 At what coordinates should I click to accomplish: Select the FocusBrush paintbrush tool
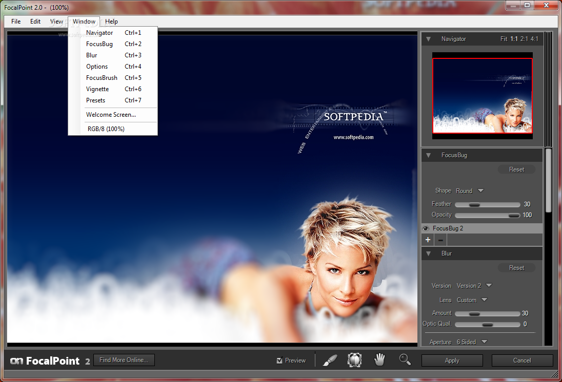(x=330, y=360)
